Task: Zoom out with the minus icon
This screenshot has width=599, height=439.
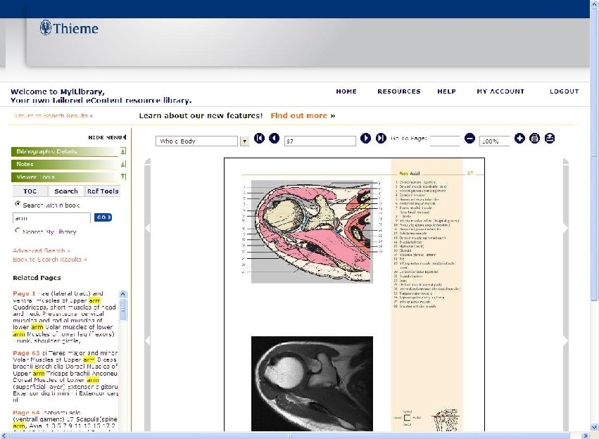Action: [x=469, y=139]
